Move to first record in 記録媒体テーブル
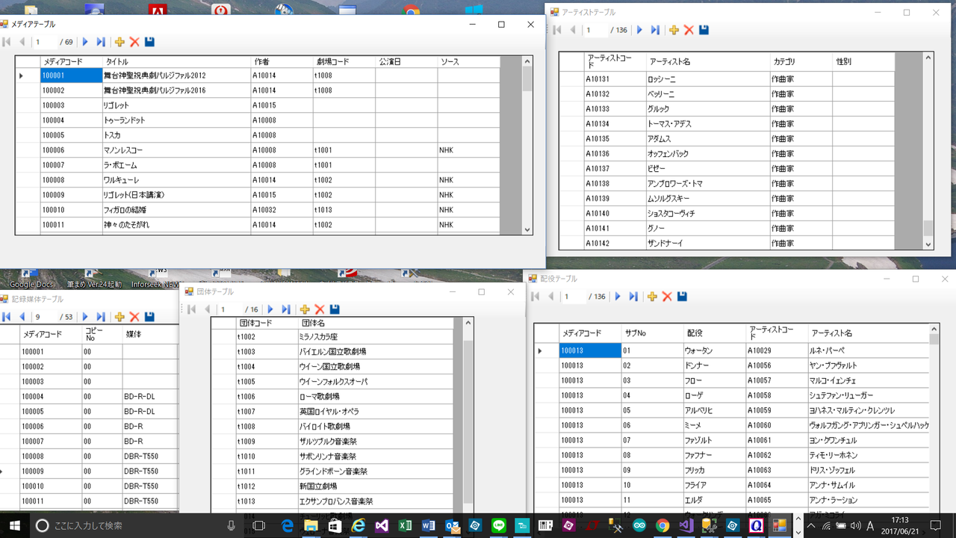 click(x=7, y=317)
